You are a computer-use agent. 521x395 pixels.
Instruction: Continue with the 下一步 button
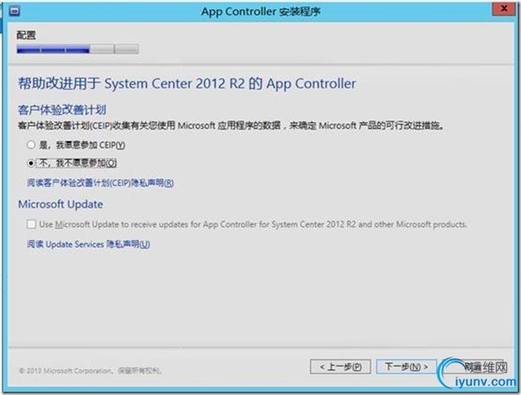coord(406,366)
